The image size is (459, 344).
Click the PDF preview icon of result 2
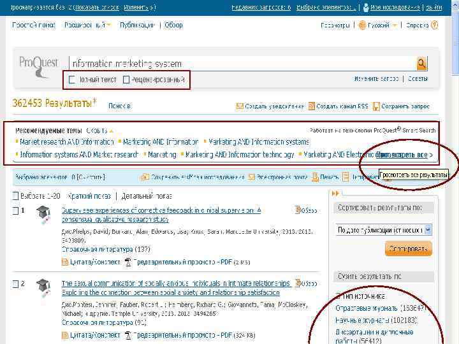127,335
